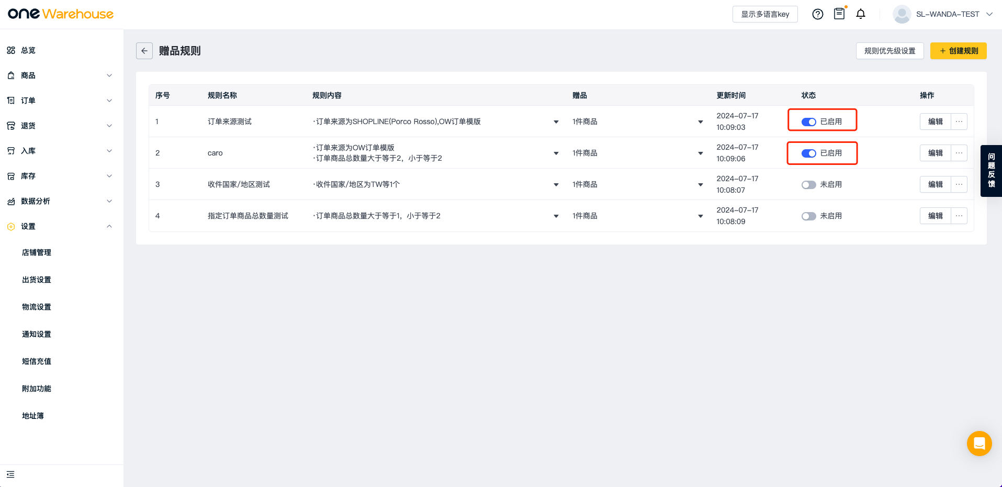This screenshot has width=1002, height=487.
Task: Click the 创建规则 button
Action: click(958, 51)
